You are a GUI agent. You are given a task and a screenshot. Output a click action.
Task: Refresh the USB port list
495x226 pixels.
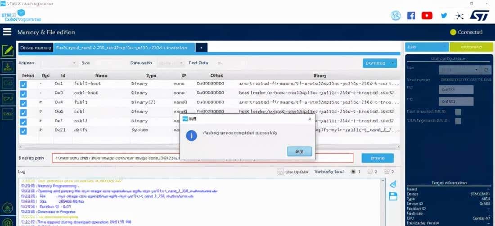click(485, 70)
